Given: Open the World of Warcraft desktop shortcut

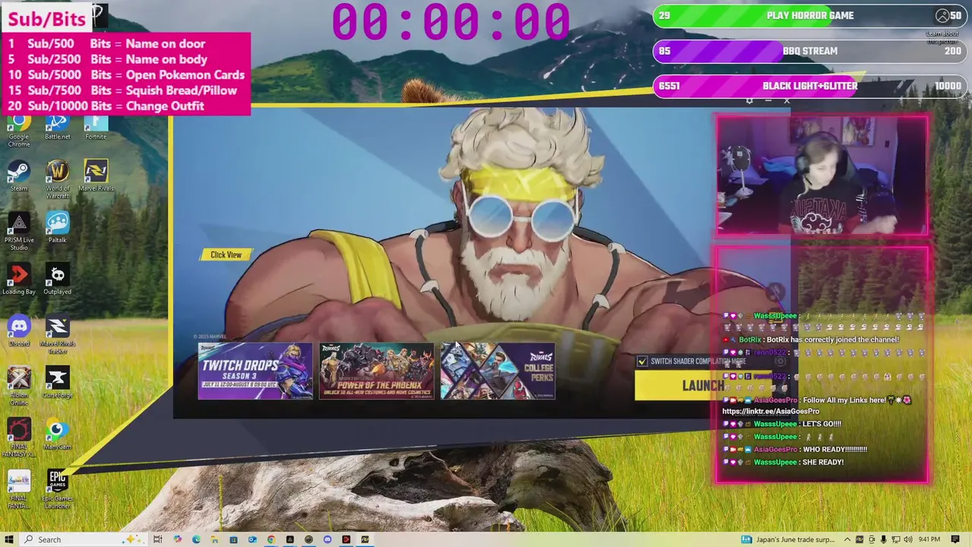Looking at the screenshot, I should [57, 179].
